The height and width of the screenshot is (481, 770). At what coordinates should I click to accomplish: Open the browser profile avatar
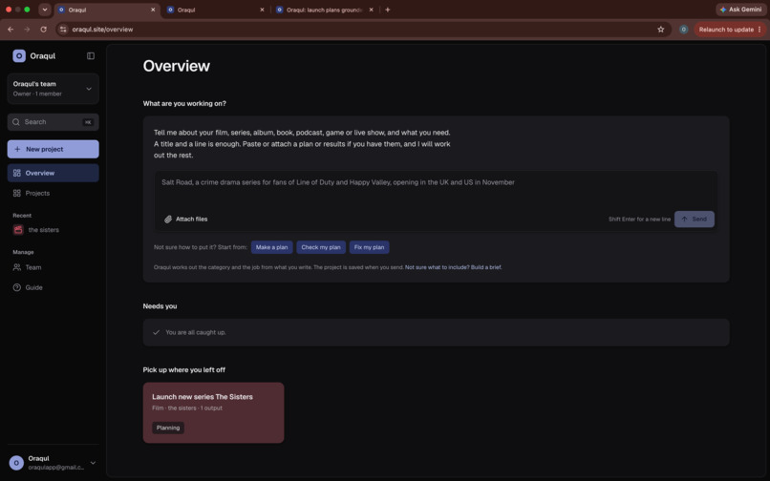(683, 30)
